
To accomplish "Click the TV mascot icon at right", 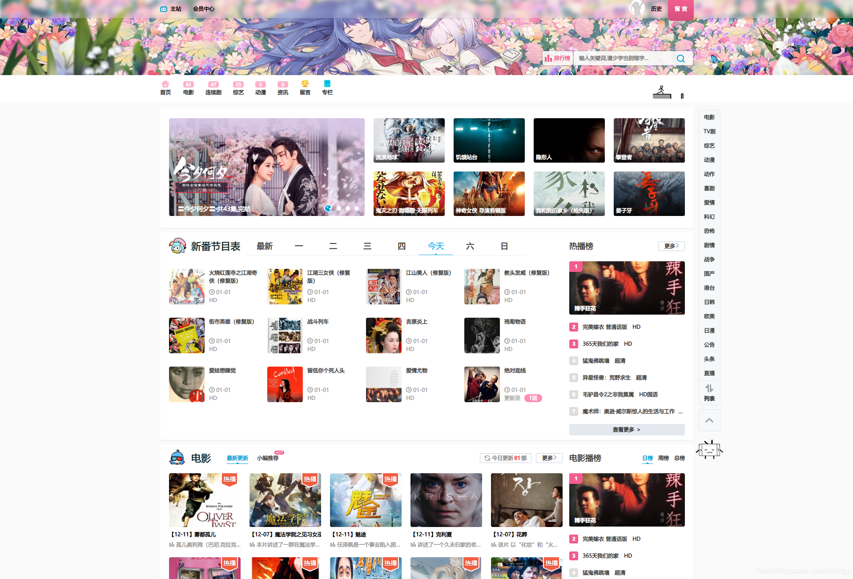I will [x=709, y=450].
